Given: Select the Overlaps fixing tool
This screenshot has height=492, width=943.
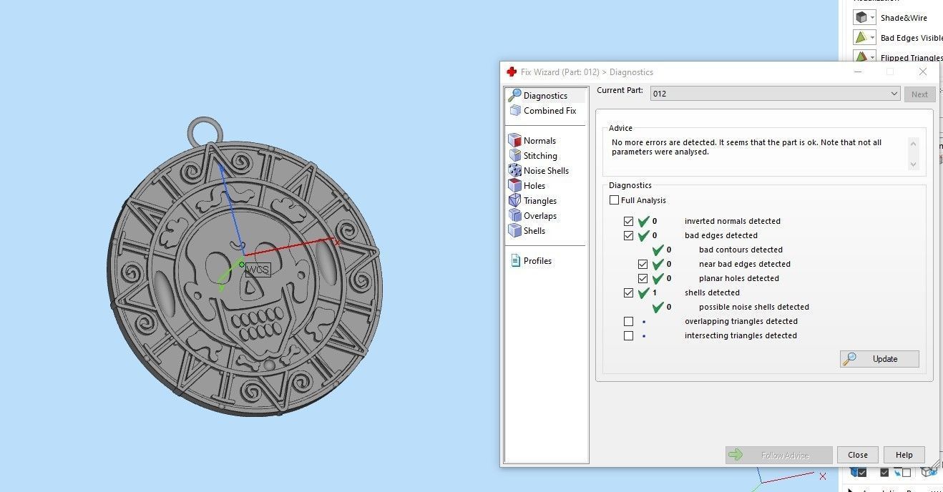Looking at the screenshot, I should pyautogui.click(x=532, y=215).
